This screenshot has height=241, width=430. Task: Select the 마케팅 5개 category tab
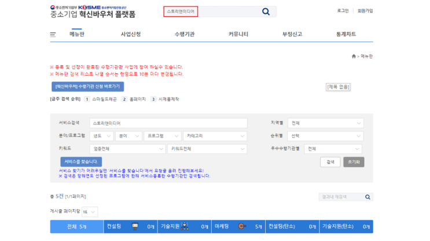click(x=238, y=227)
